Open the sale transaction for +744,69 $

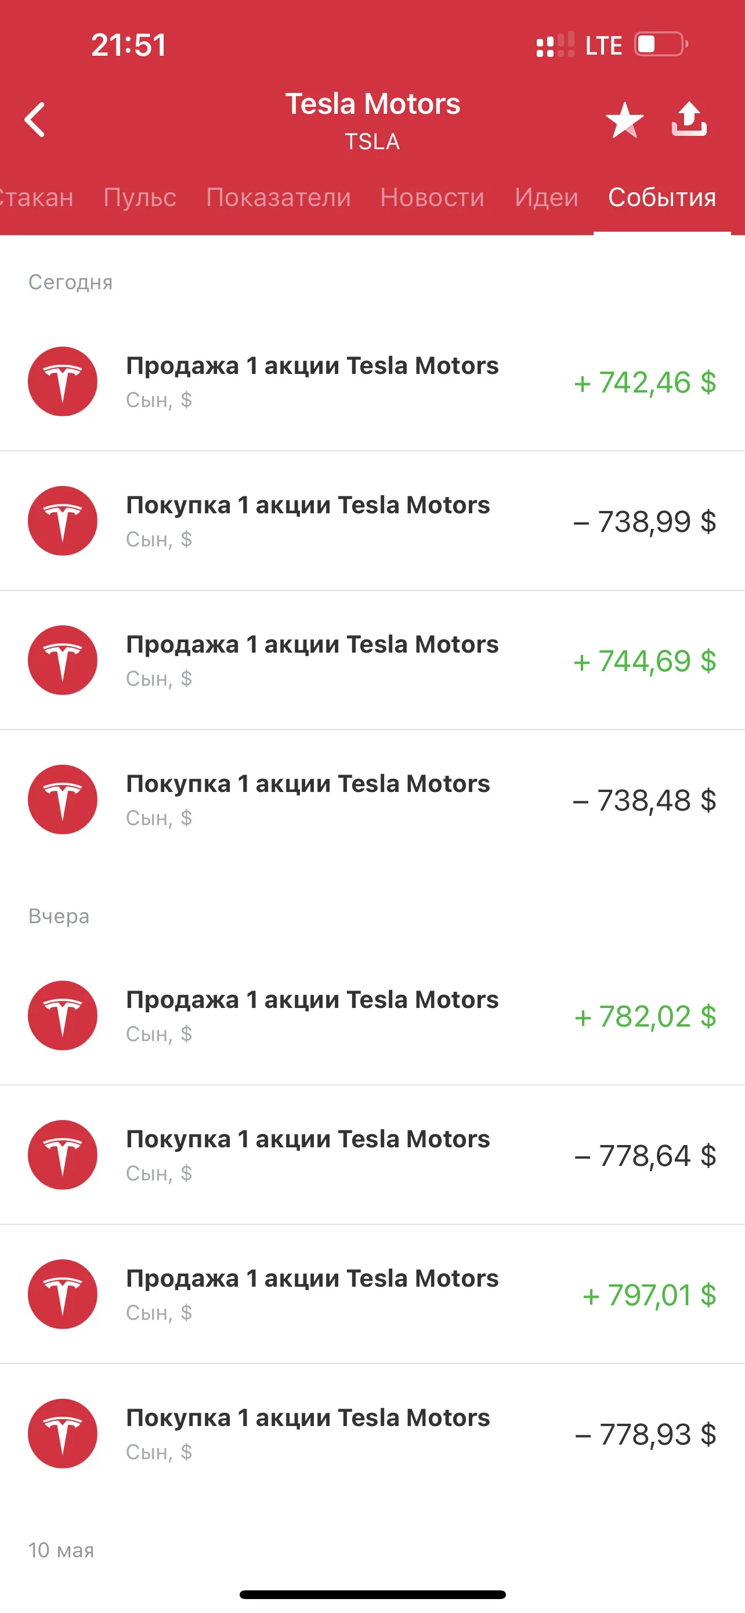(x=372, y=660)
